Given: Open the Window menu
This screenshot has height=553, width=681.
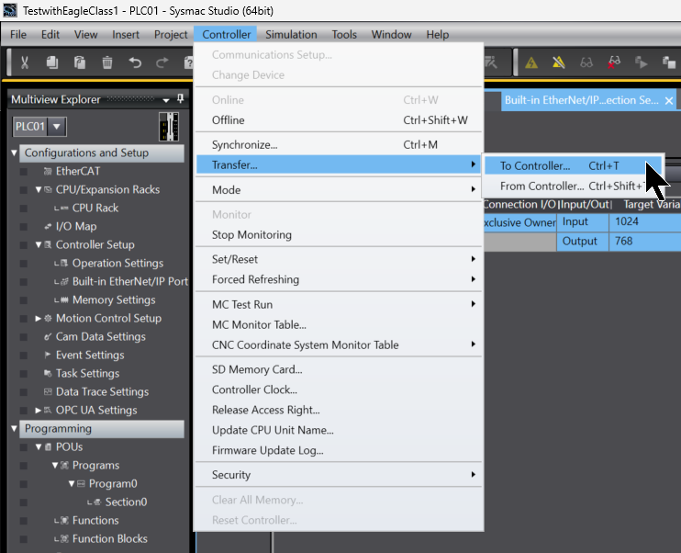Looking at the screenshot, I should 391,34.
